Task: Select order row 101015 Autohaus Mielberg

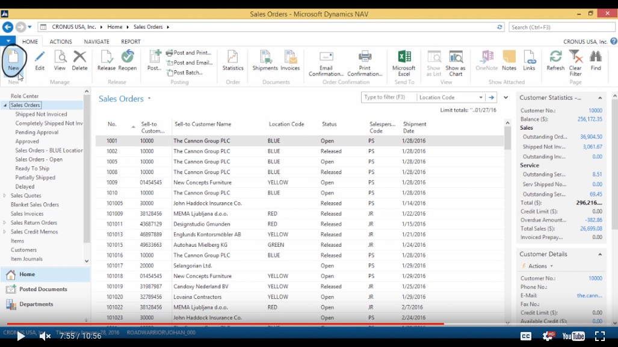Action: point(300,245)
